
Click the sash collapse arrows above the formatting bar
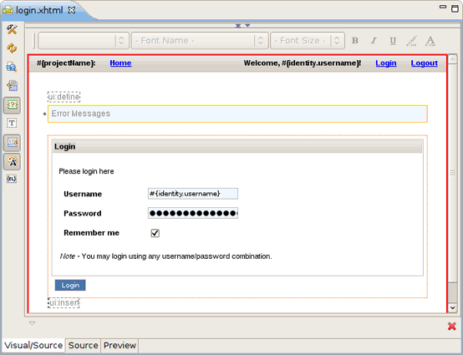point(242,26)
